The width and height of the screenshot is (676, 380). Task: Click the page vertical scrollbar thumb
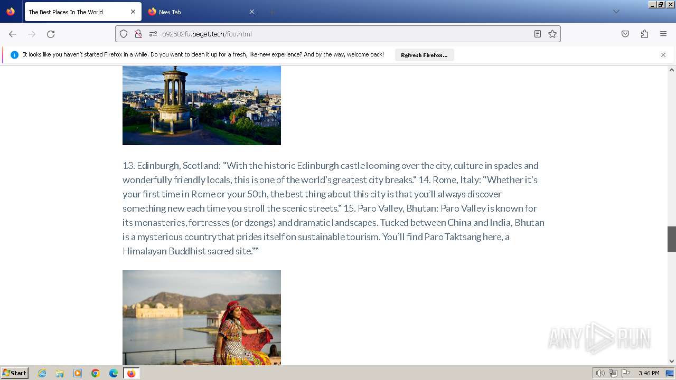click(x=672, y=239)
